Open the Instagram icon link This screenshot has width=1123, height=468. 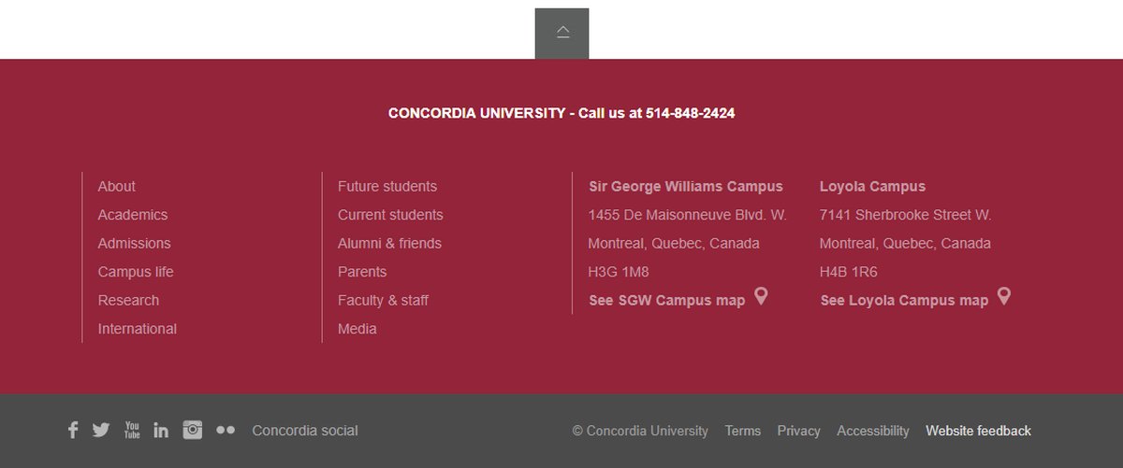point(193,430)
